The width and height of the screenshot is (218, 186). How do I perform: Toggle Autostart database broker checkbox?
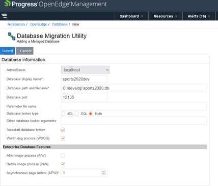63,130
